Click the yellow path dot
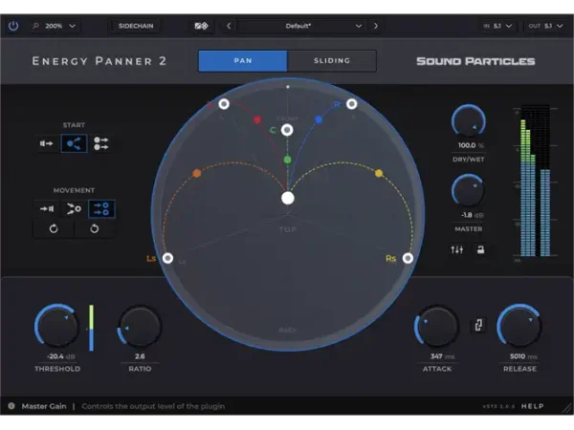Viewport: 574px width, 430px height. [379, 173]
